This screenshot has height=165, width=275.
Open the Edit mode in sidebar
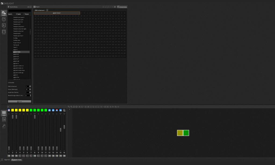(4, 19)
